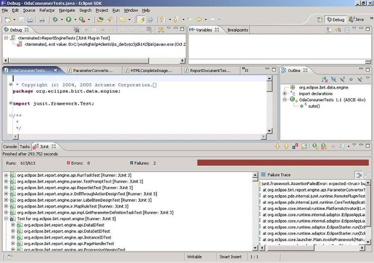Image resolution: width=374 pixels, height=263 pixels.
Task: Switch to the Console tab
Action: pyautogui.click(x=10, y=147)
